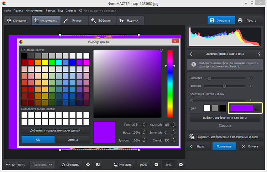Viewport: 267px width, 172px height.
Task: Pick the white swatch in the Цвет row
Action: pyautogui.click(x=207, y=108)
